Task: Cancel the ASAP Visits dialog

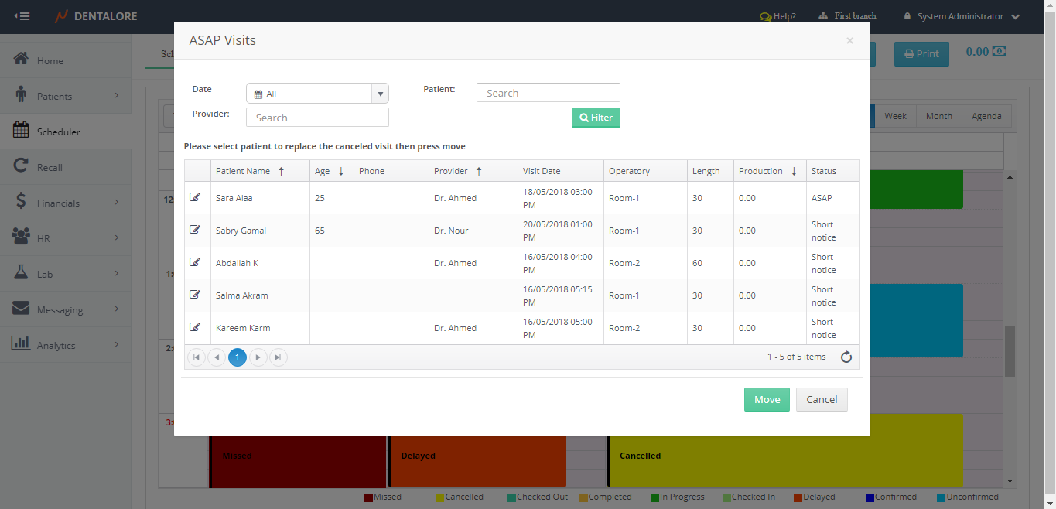Action: [821, 400]
